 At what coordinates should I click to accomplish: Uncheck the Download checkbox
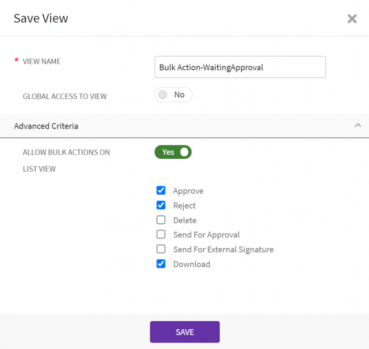pyautogui.click(x=161, y=264)
